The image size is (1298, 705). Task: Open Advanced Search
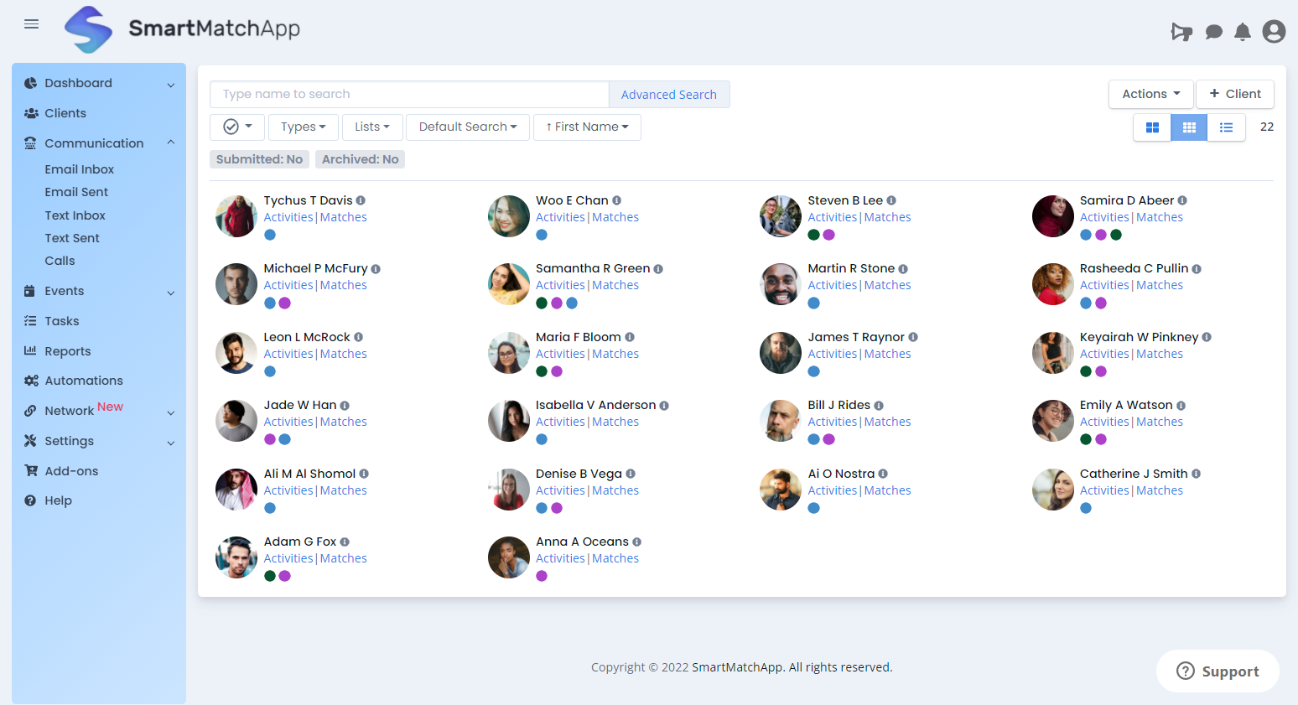click(x=669, y=94)
